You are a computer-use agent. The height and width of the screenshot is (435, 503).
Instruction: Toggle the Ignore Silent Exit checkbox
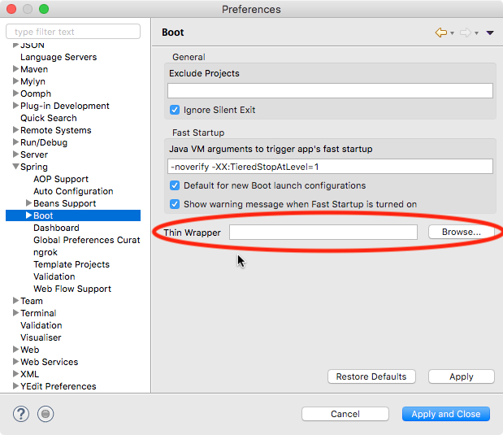tap(175, 110)
